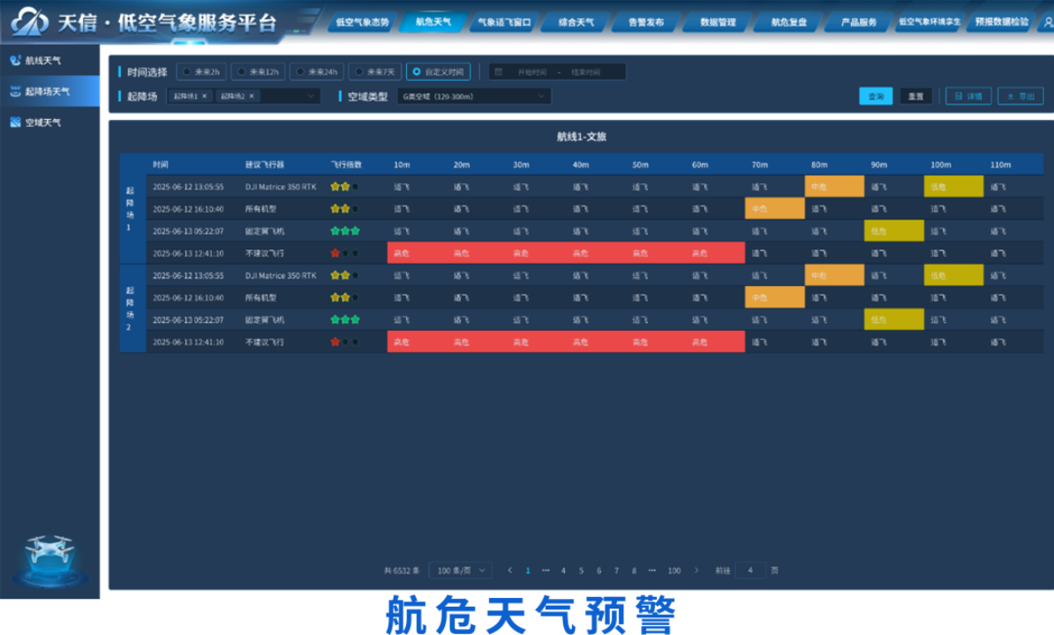Click the 导出 export button
Image resolution: width=1054 pixels, height=635 pixels.
click(x=1020, y=96)
